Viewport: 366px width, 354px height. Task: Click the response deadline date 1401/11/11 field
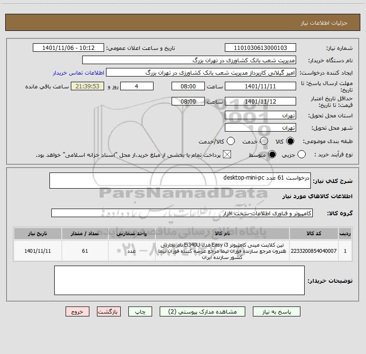(x=260, y=86)
